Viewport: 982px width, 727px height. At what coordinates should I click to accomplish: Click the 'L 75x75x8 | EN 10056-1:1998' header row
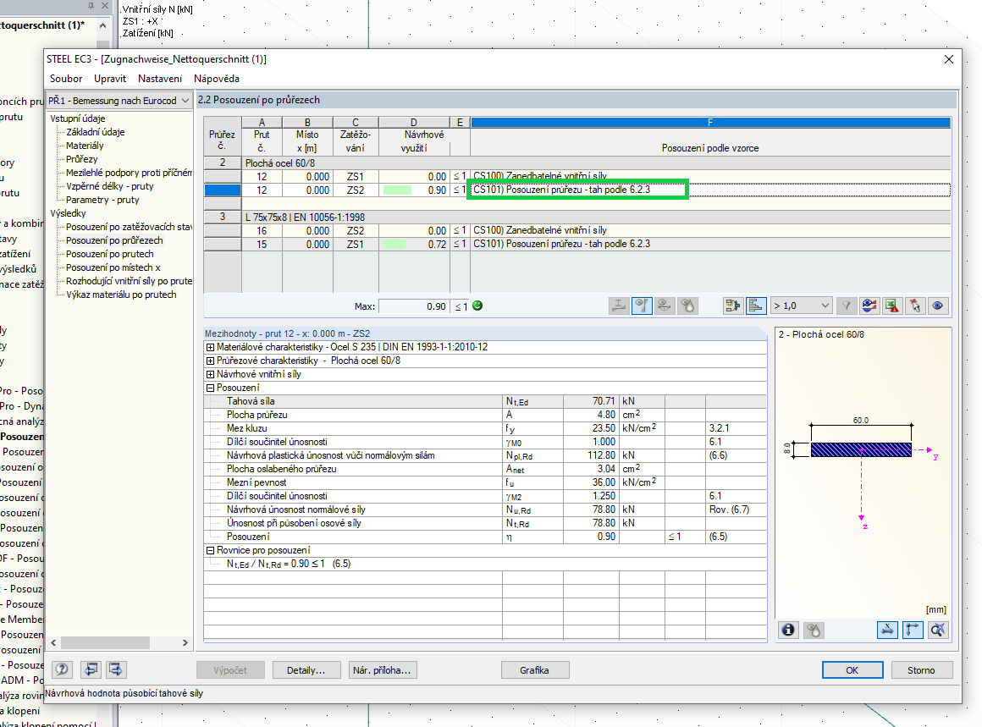pos(596,218)
